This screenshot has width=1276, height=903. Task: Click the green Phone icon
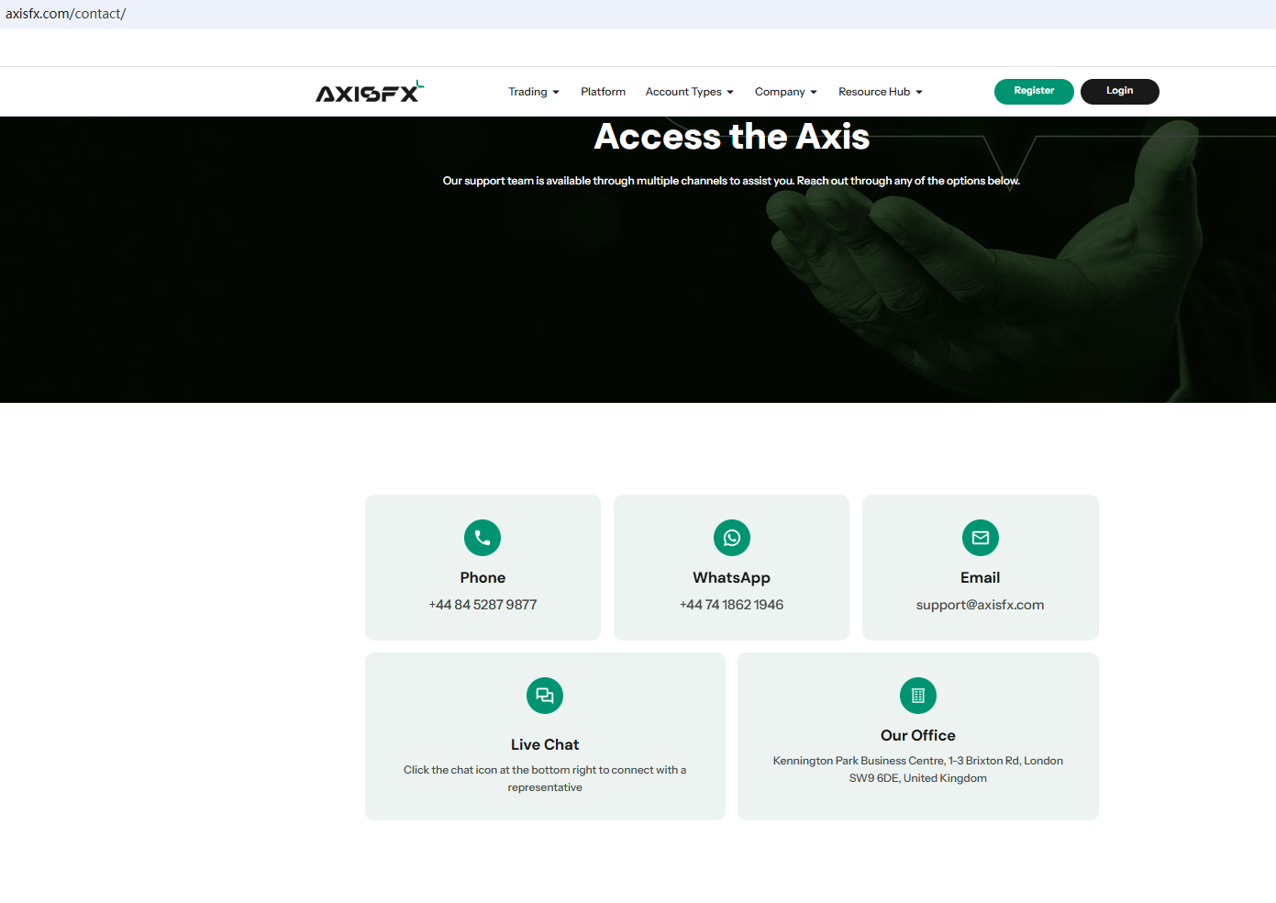pyautogui.click(x=483, y=538)
